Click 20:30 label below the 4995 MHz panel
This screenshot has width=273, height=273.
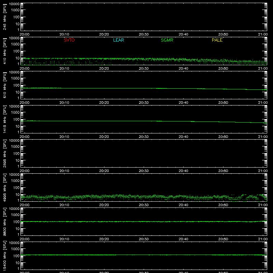click(x=144, y=205)
